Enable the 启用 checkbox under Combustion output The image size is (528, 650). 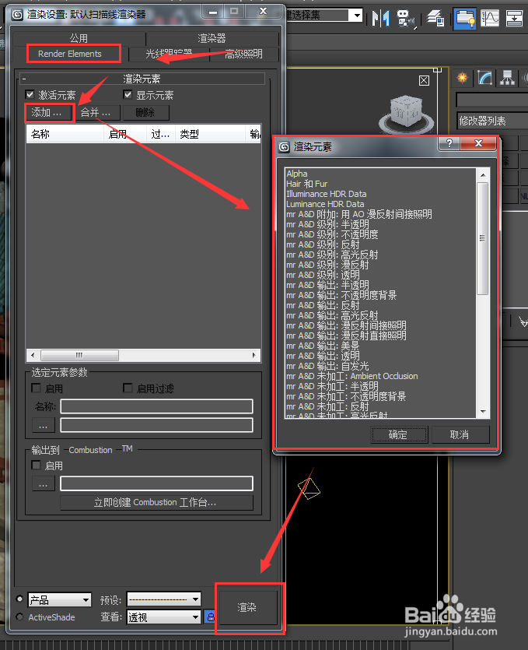coord(37,465)
